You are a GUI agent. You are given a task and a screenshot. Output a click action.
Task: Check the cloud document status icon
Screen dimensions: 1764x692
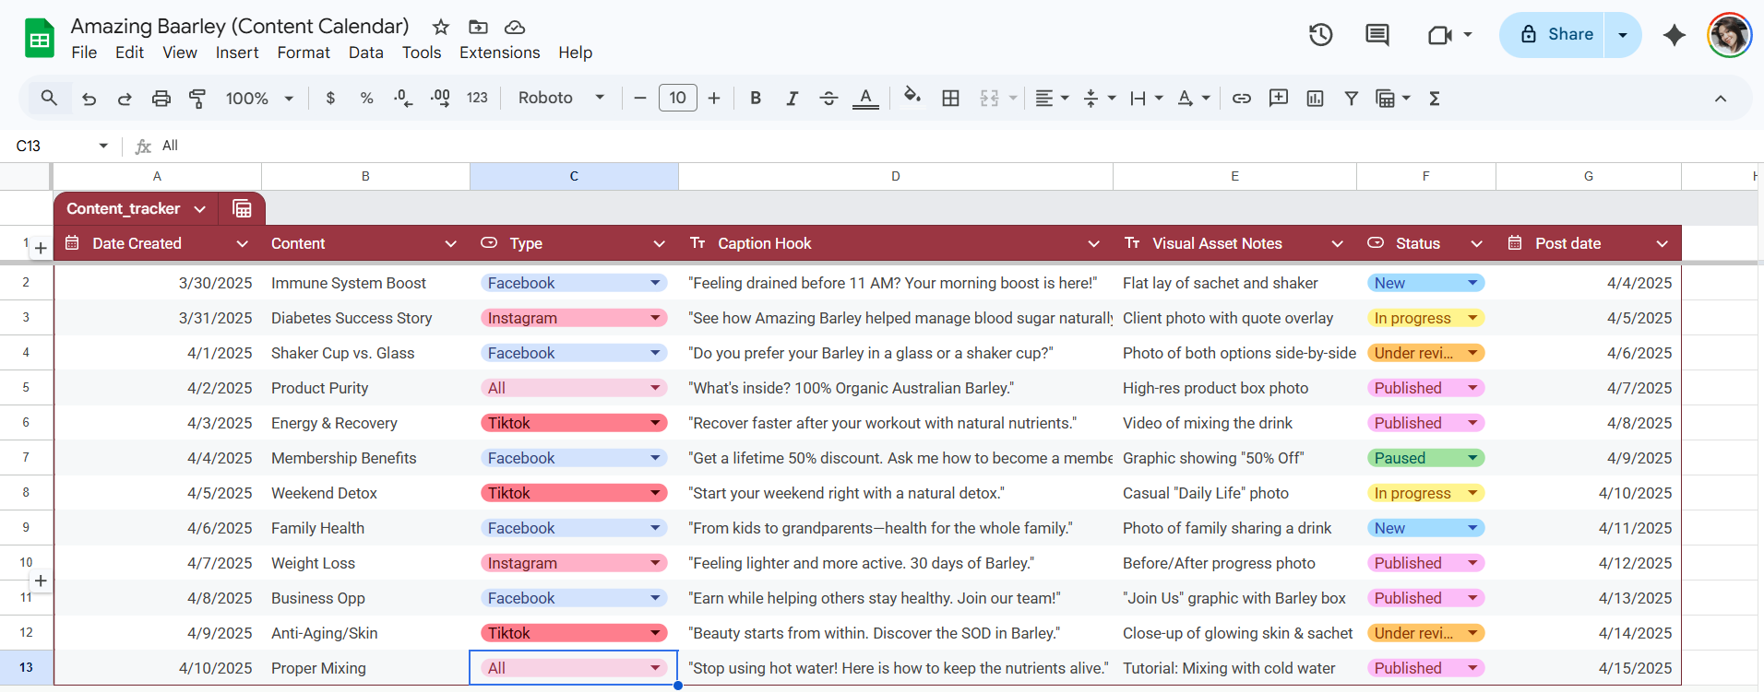point(515,27)
